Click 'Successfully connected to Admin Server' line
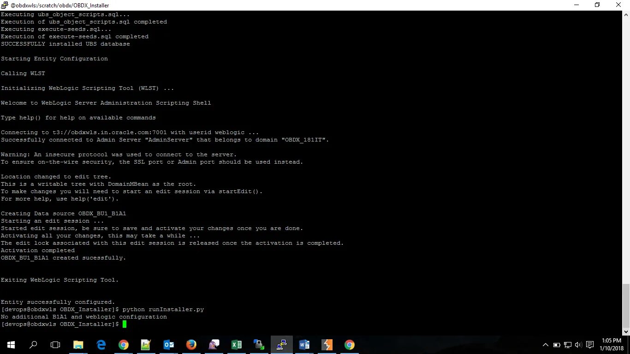 [165, 140]
